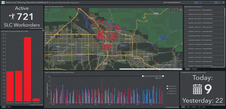226x109 pixels.
Task: Click the FONTANA label on the map
Action: click(72, 44)
